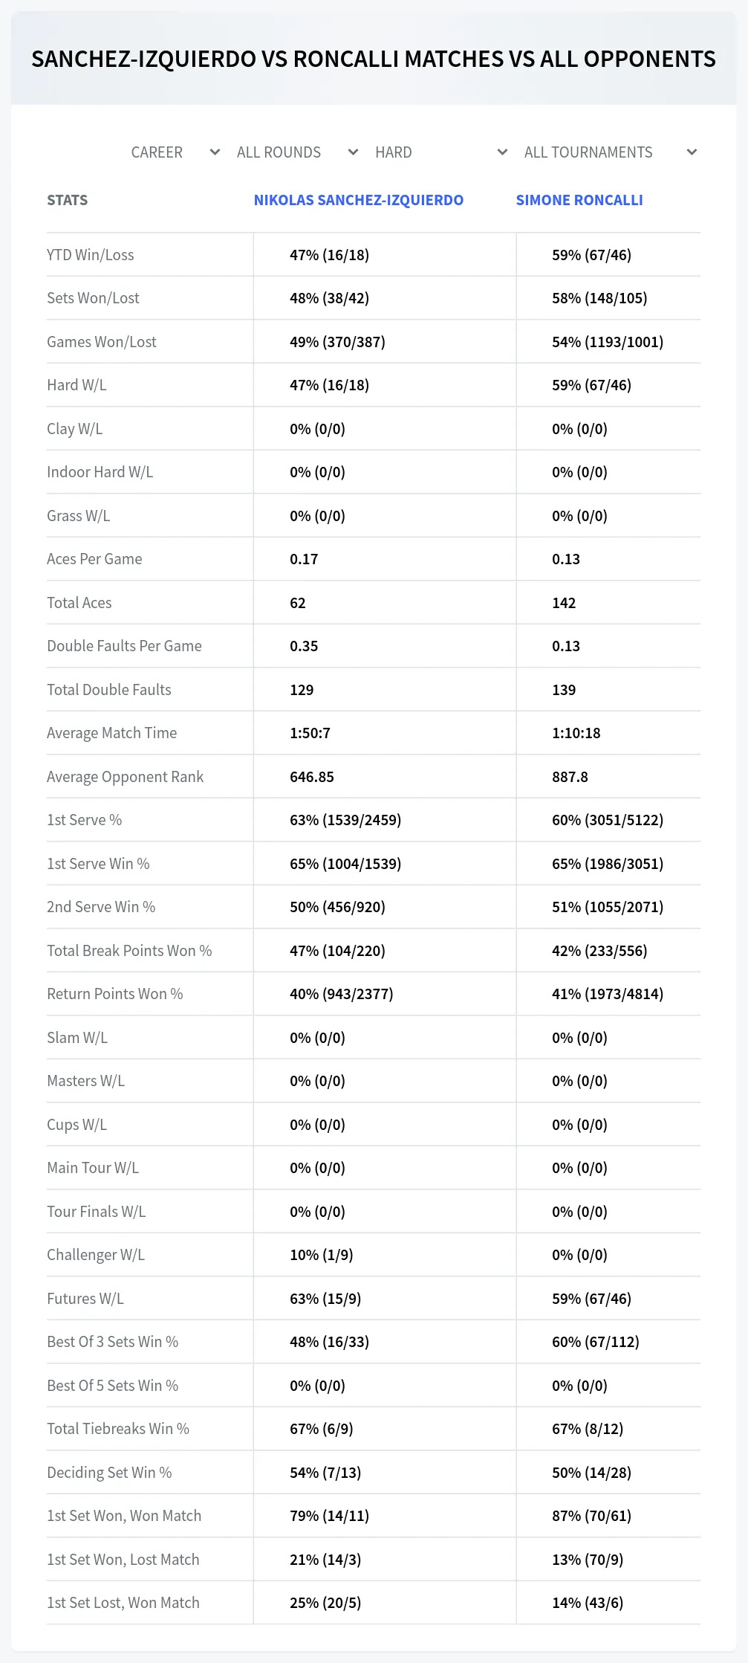This screenshot has height=1663, width=748.
Task: Select Roncalli's Futures W/L value
Action: pyautogui.click(x=591, y=1299)
